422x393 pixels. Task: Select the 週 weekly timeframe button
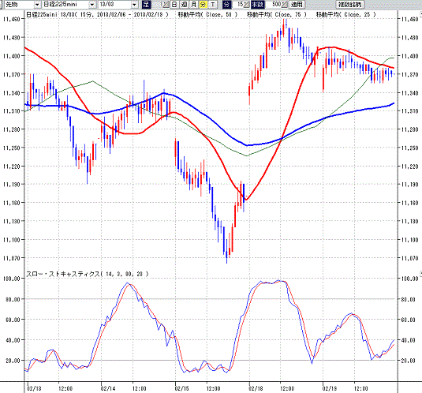184,4
